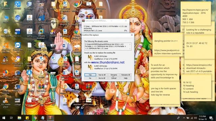Click the sticky note with tspsc.gov.in URL

[196, 13]
